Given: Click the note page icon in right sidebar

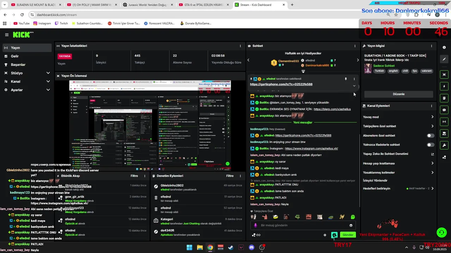Looking at the screenshot, I should coord(444,98).
